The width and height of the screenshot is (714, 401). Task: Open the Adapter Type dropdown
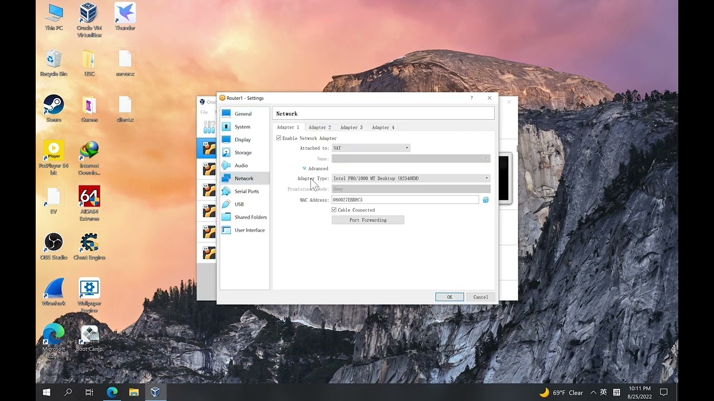pyautogui.click(x=411, y=179)
